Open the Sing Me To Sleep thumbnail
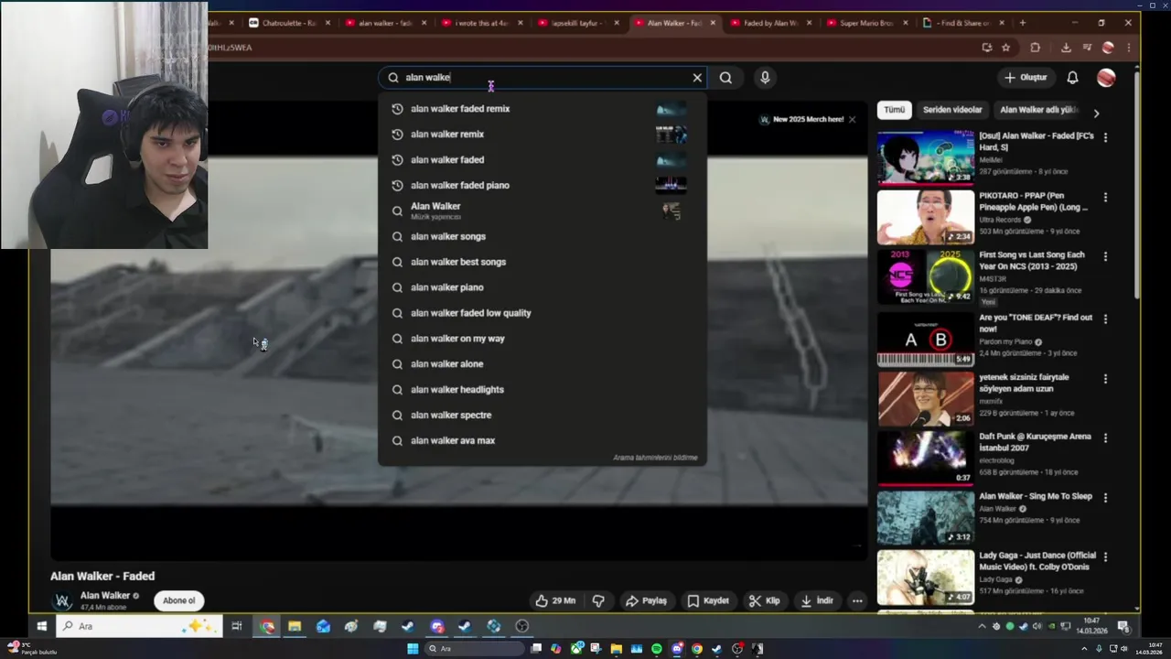 pyautogui.click(x=926, y=517)
